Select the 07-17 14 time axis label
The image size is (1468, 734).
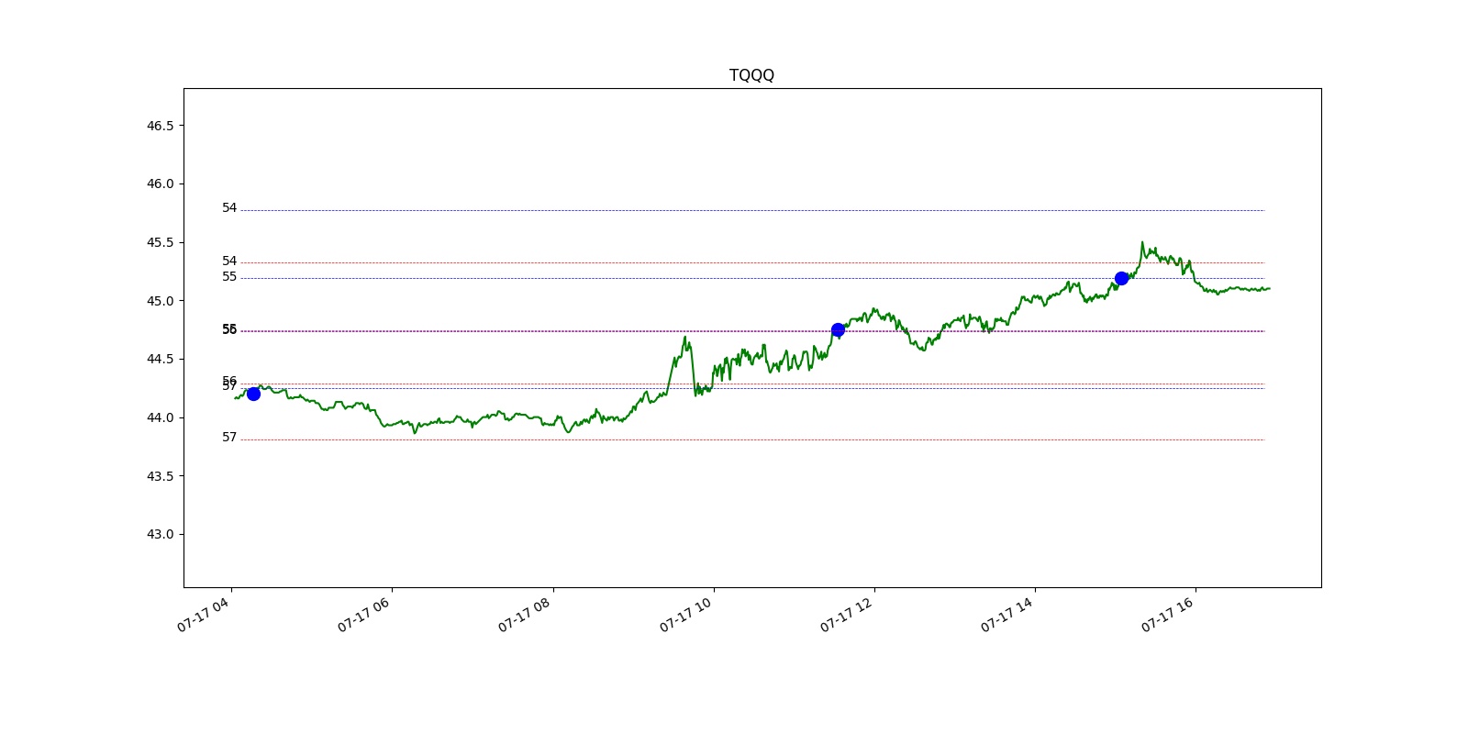[1006, 615]
